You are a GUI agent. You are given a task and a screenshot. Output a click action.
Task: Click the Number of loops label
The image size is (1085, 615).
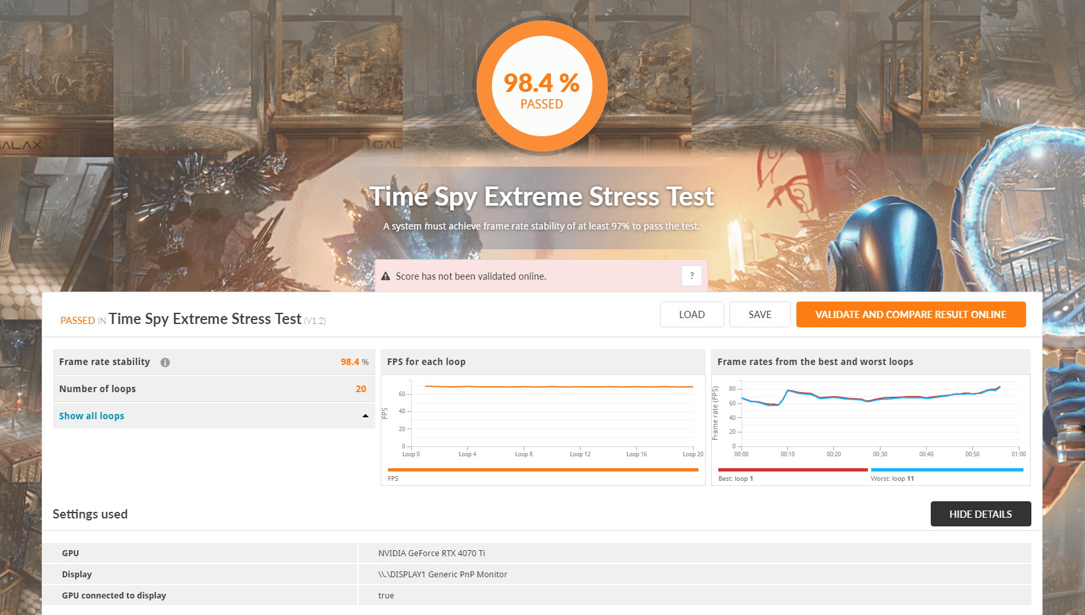pyautogui.click(x=97, y=389)
